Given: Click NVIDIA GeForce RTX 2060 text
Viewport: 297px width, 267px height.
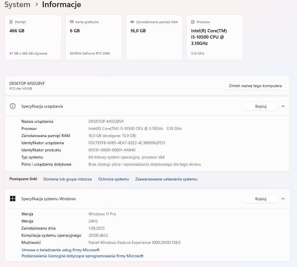Looking at the screenshot, I should click(90, 53).
